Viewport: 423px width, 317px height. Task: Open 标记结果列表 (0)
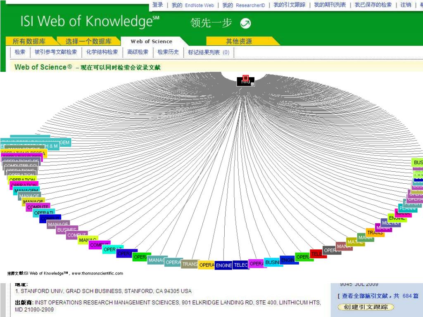point(209,52)
